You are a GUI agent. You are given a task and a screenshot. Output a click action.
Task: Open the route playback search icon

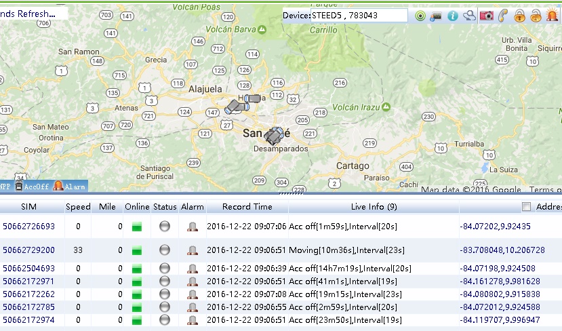point(469,16)
